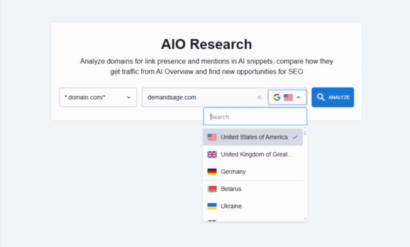The image size is (410, 247).
Task: Click the down chevron in the *.domain.com/* box
Action: point(129,97)
